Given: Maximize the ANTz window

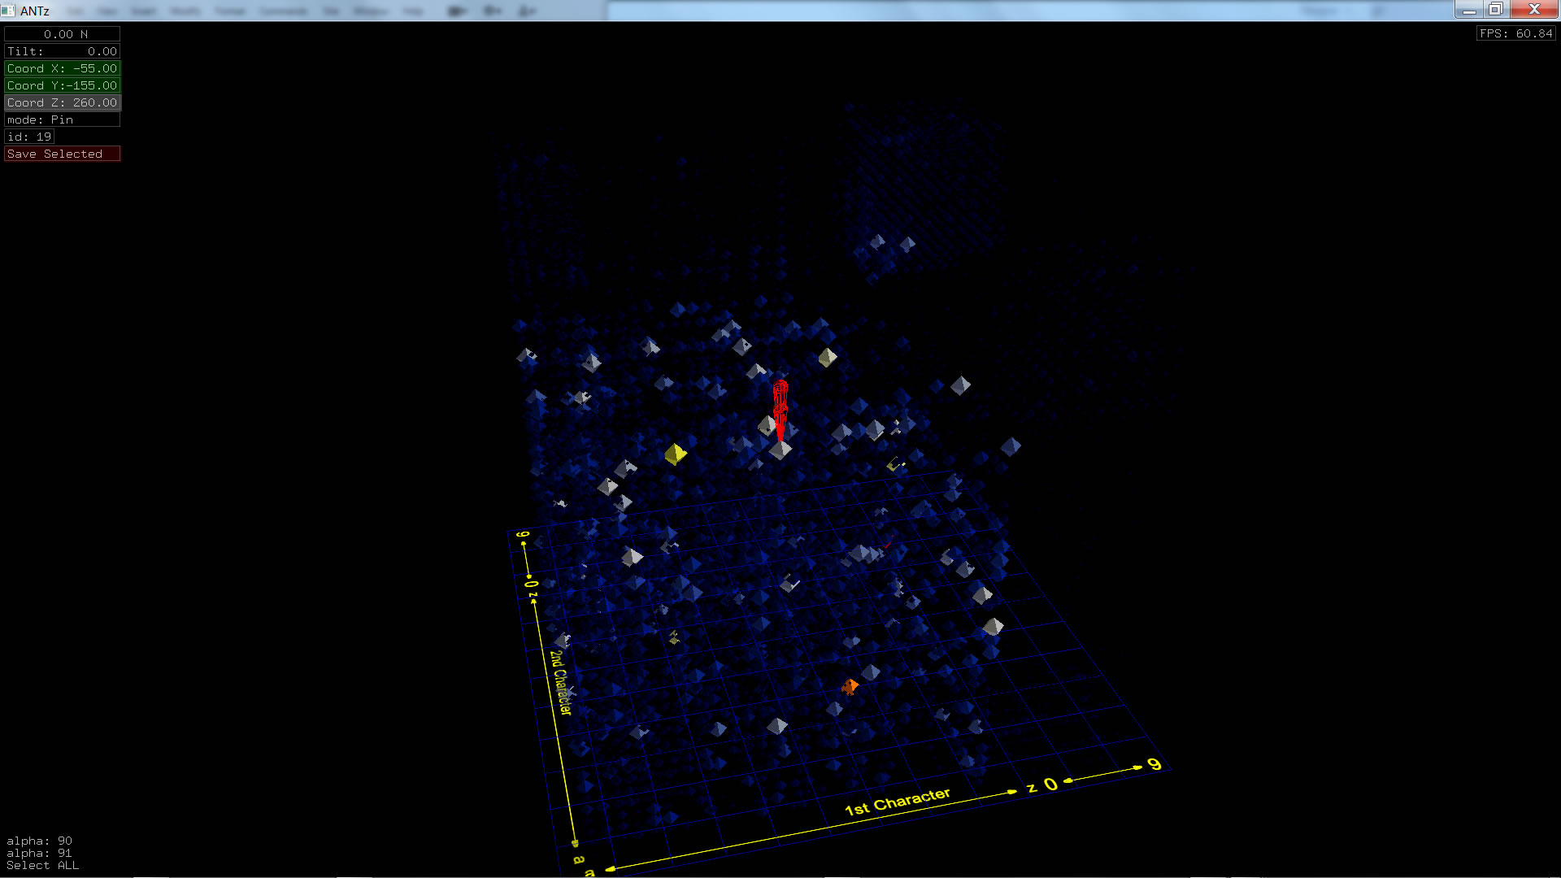Looking at the screenshot, I should pyautogui.click(x=1496, y=9).
